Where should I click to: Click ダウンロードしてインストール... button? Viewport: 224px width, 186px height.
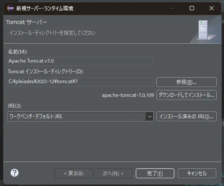(x=186, y=95)
